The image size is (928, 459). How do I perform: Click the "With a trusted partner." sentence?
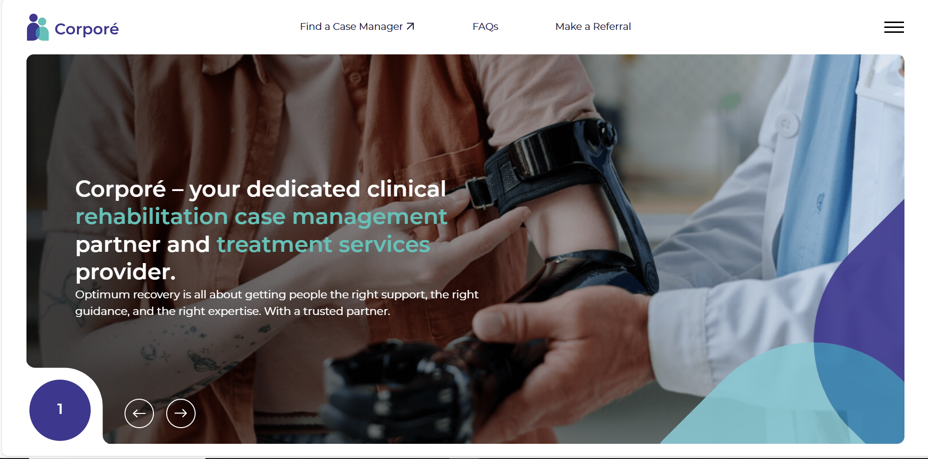pyautogui.click(x=327, y=311)
